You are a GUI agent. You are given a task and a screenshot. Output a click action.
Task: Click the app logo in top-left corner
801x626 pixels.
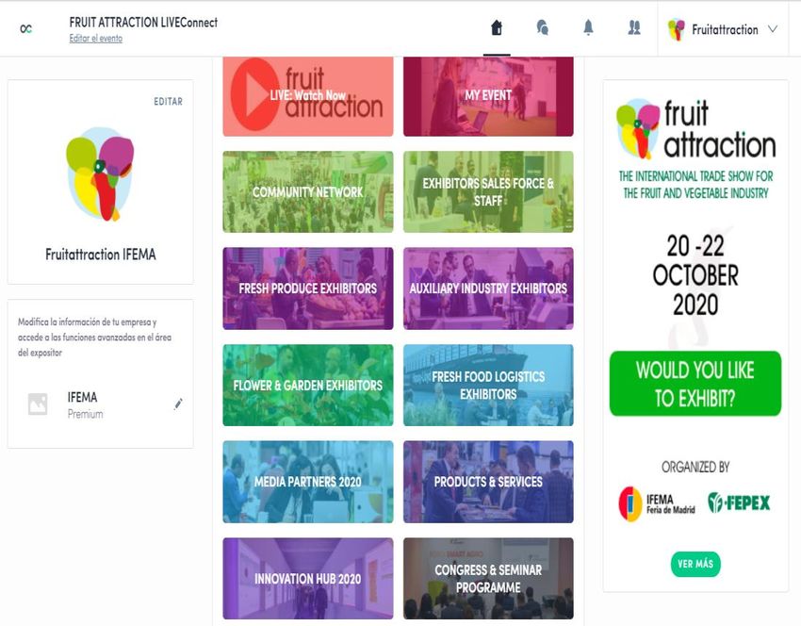26,29
